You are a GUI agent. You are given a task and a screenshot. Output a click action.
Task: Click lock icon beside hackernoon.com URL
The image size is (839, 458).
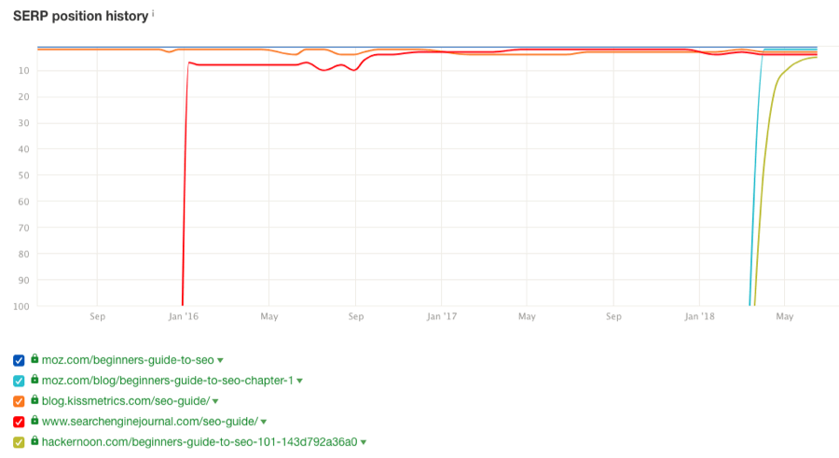[x=34, y=441]
